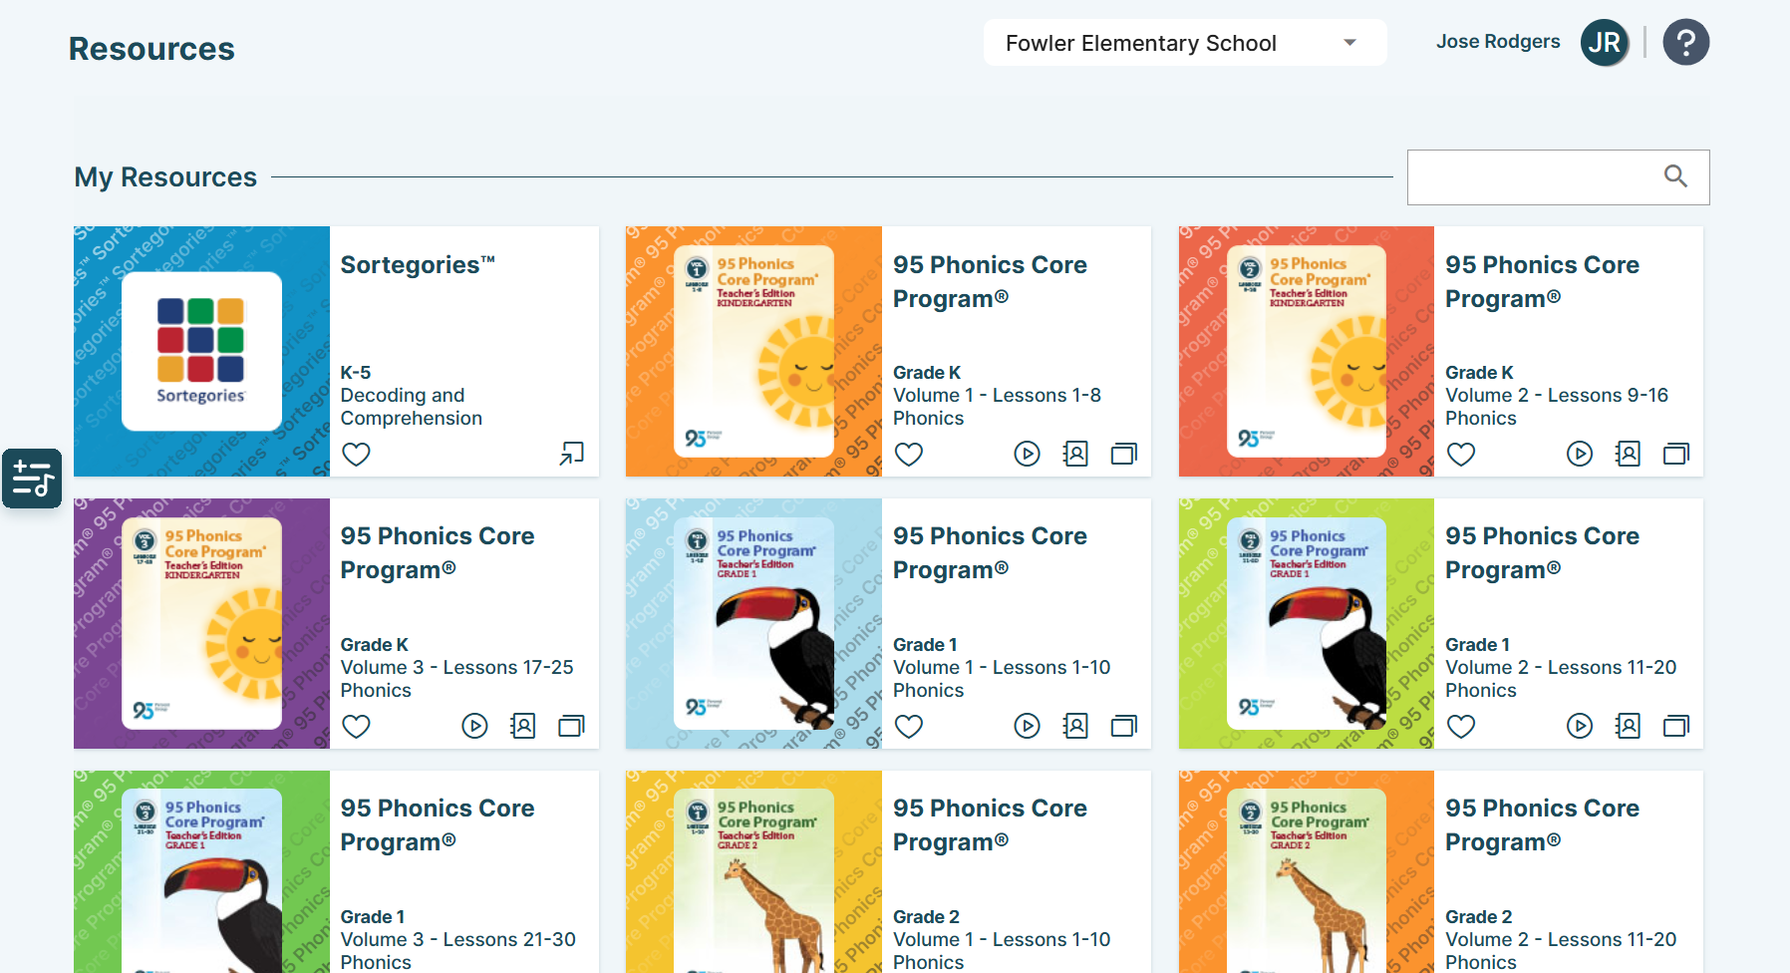
Task: Click the JR user avatar
Action: coord(1605,43)
